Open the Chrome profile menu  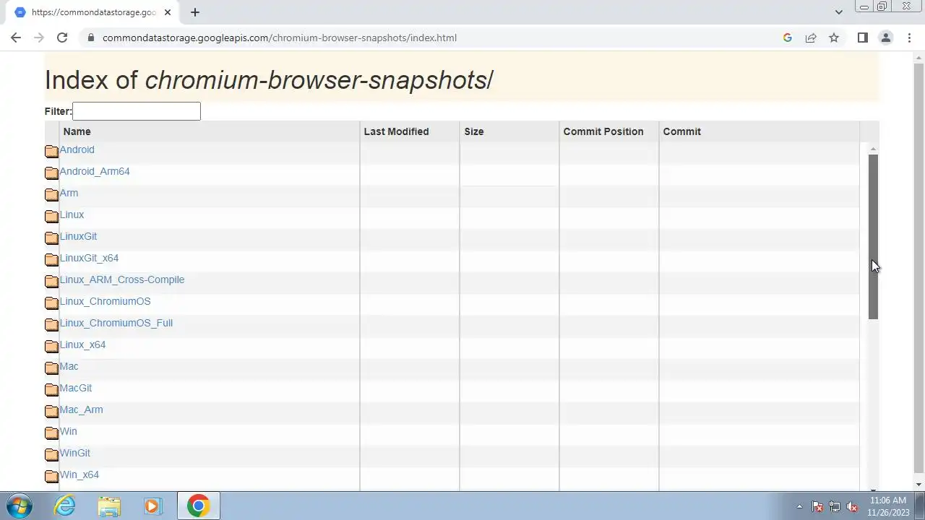pyautogui.click(x=885, y=38)
